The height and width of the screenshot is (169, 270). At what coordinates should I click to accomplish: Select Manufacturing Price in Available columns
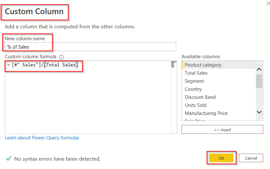click(219, 113)
